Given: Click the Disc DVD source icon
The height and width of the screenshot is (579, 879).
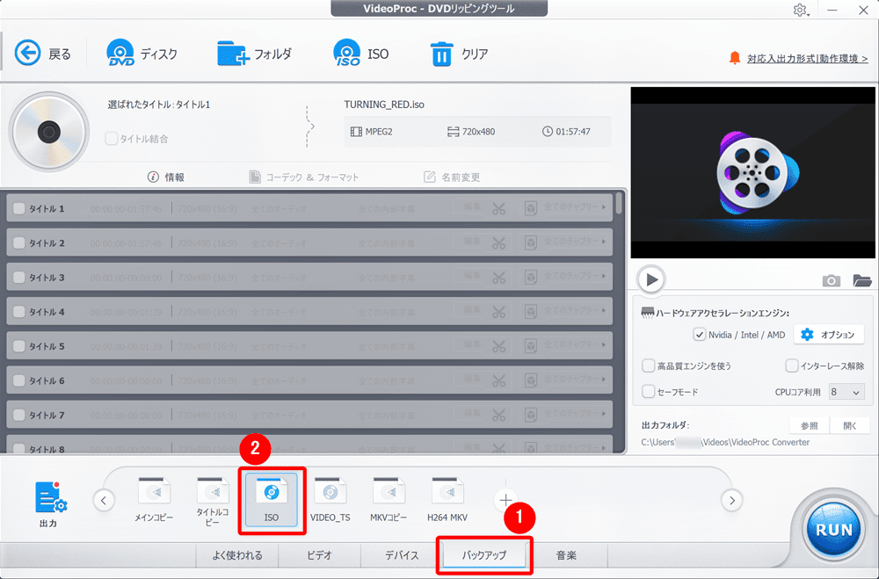Looking at the screenshot, I should pos(121,54).
